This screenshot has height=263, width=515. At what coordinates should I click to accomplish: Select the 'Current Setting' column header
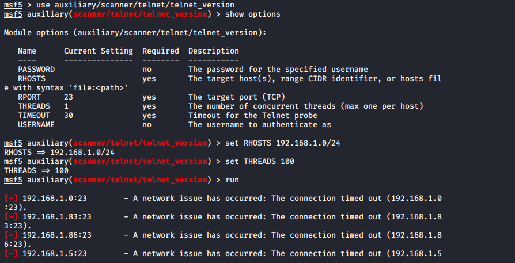click(x=99, y=51)
